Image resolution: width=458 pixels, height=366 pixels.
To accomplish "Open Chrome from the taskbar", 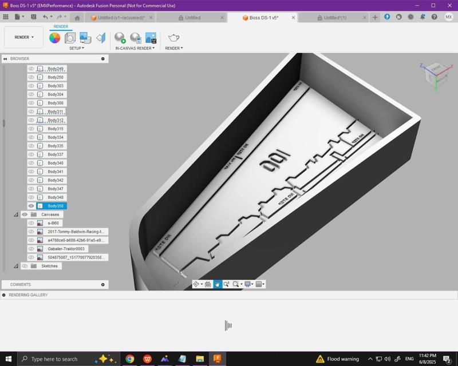I will point(130,359).
